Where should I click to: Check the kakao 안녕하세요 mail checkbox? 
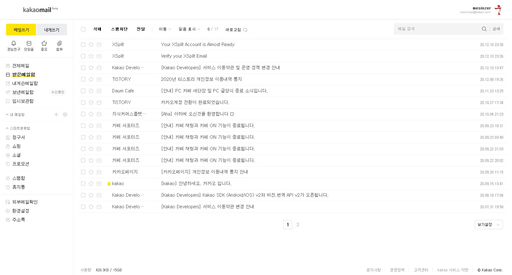(83, 184)
